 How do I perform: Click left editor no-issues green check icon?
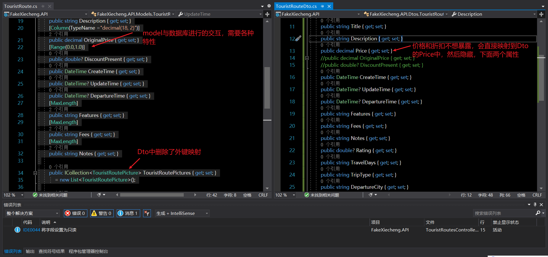35,195
